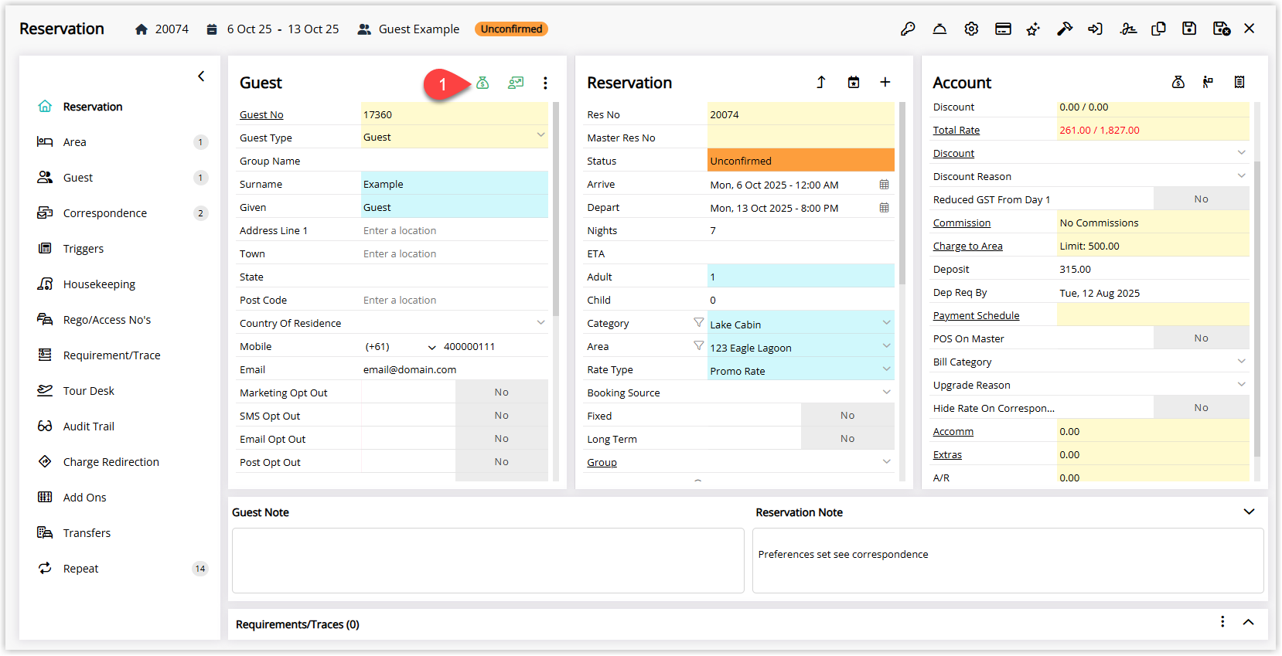Screen dimensions: 1282x656
Task: Toggle the Fixed reservation switch
Action: pyautogui.click(x=847, y=415)
